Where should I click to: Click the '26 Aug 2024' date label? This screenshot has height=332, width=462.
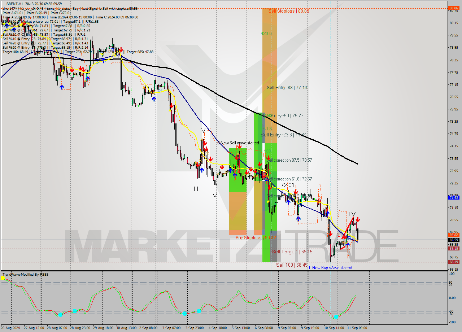pyautogui.click(x=10, y=328)
